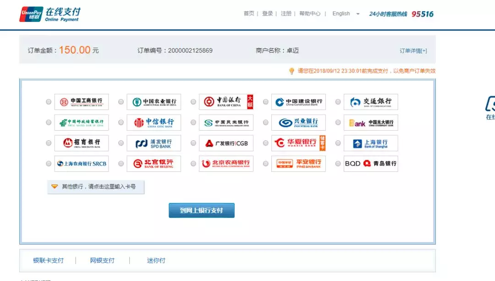The height and width of the screenshot is (281, 495).
Task: Click the ICBC 中国工商银行 bank logo
Action: coord(81,102)
